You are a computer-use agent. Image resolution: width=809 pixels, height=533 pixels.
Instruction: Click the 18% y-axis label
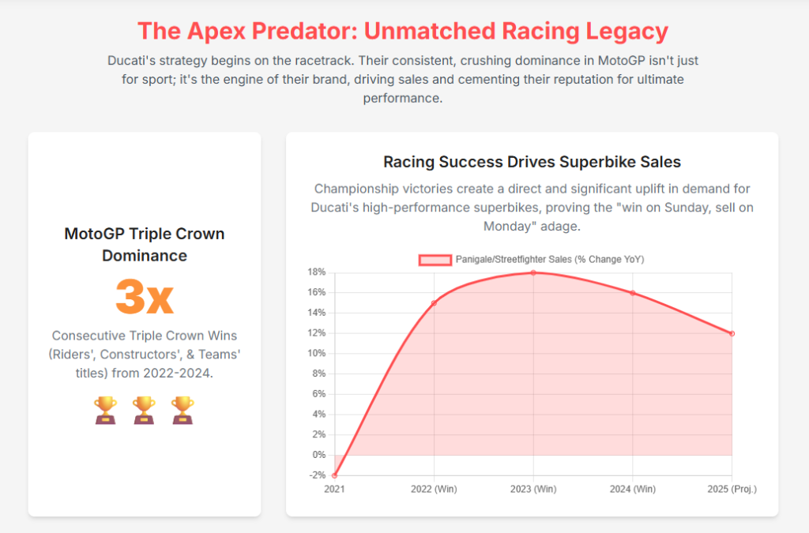(x=316, y=272)
